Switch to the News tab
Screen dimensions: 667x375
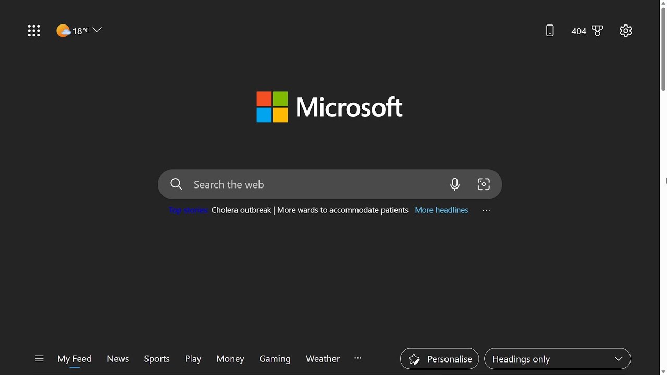[118, 359]
